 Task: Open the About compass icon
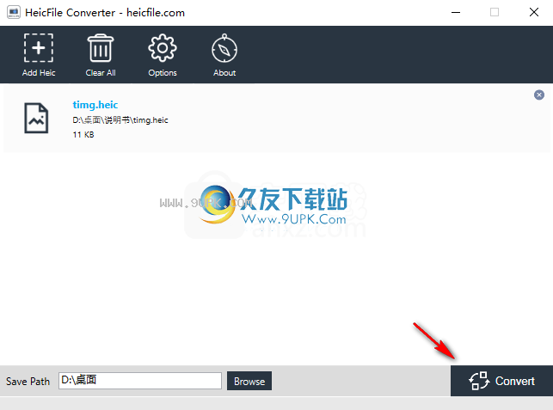[x=224, y=48]
